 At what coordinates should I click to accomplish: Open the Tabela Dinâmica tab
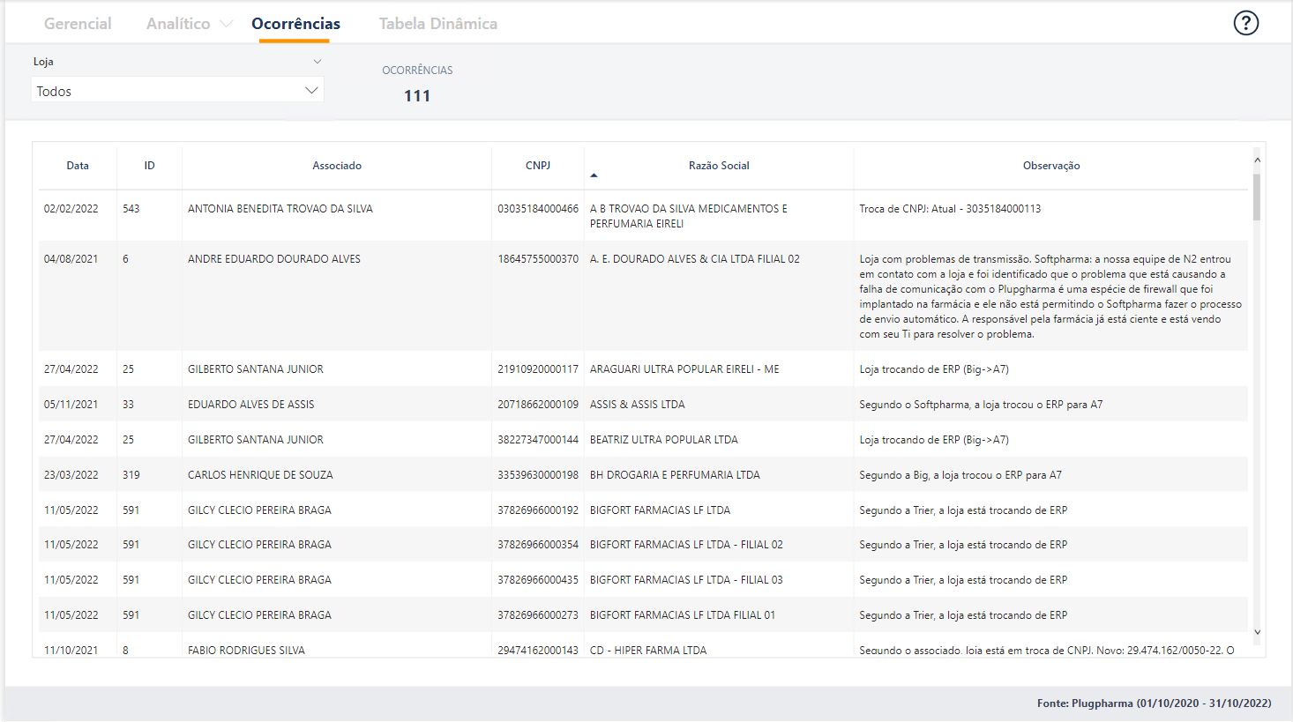[x=437, y=24]
